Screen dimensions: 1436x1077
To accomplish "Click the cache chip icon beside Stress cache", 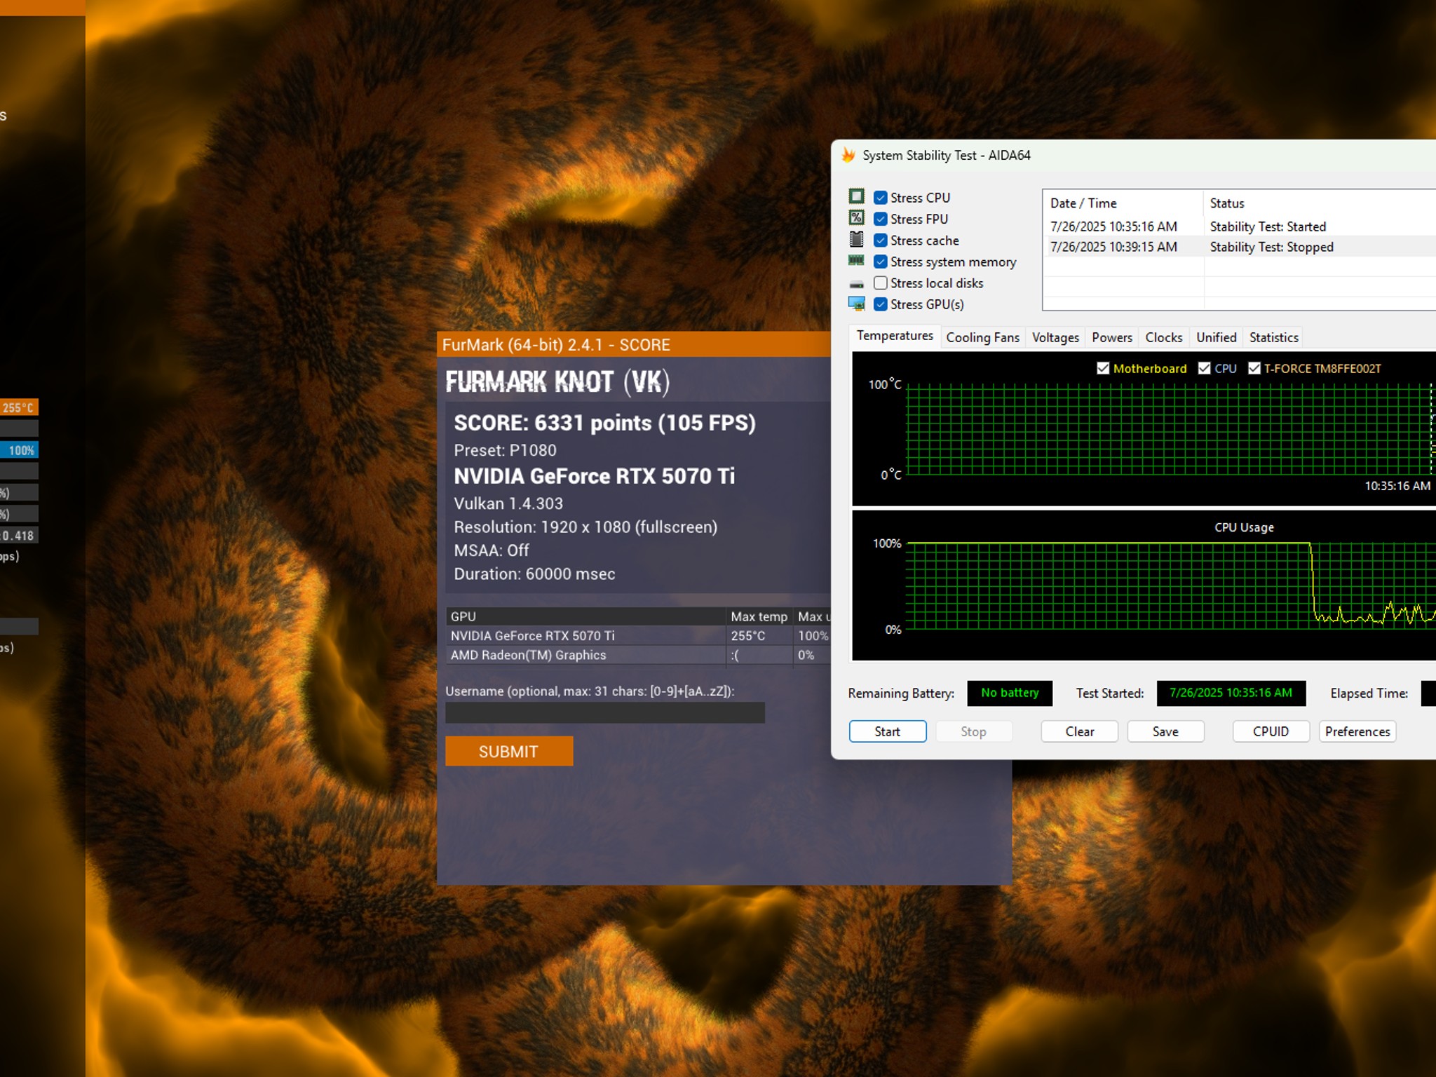I will click(856, 240).
